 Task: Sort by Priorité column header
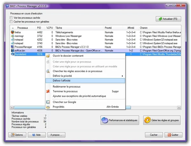(113, 28)
